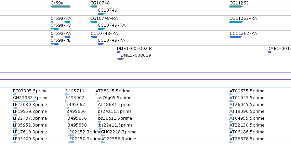
Task: Click the CG11262 gene arrow feature
Action: coord(236,6)
